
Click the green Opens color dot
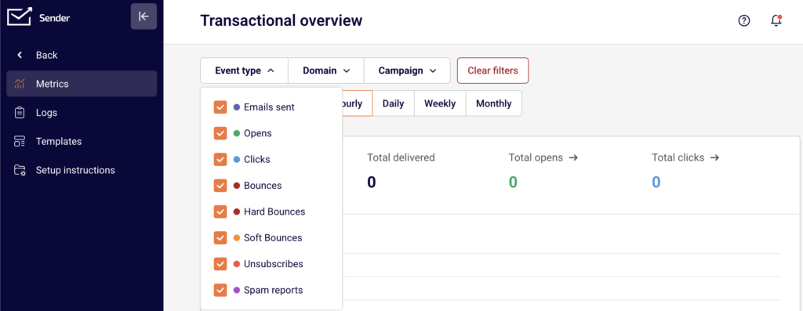237,133
